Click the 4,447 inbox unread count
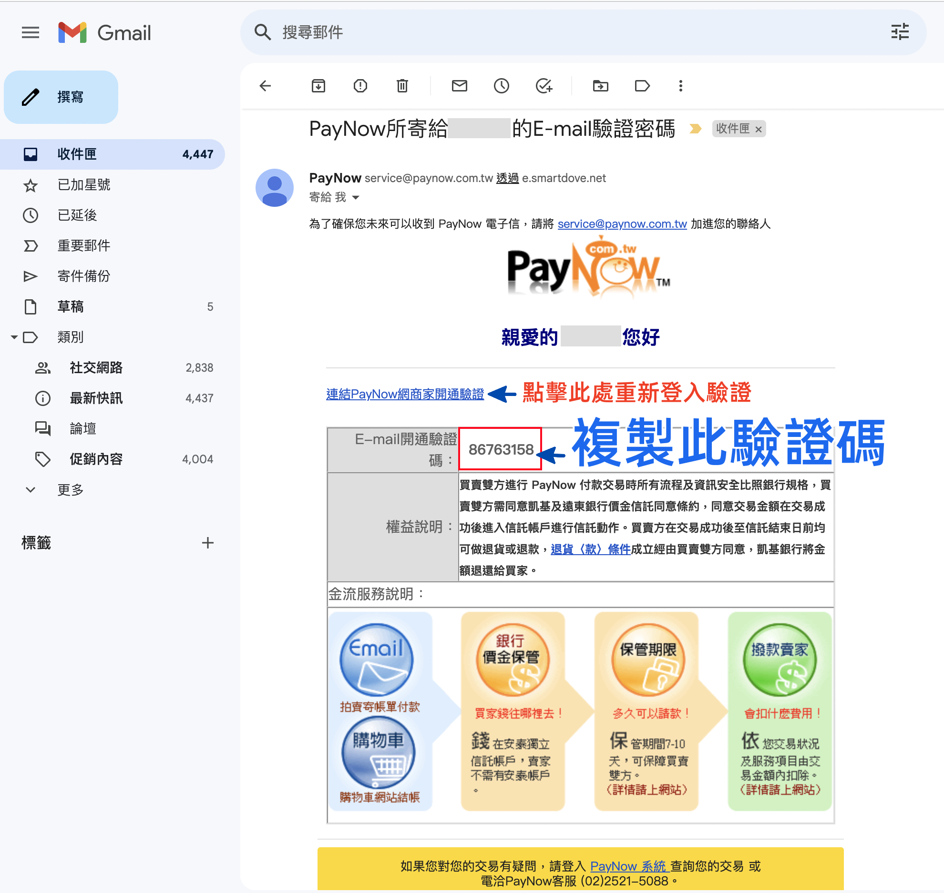The height and width of the screenshot is (893, 944). (198, 154)
